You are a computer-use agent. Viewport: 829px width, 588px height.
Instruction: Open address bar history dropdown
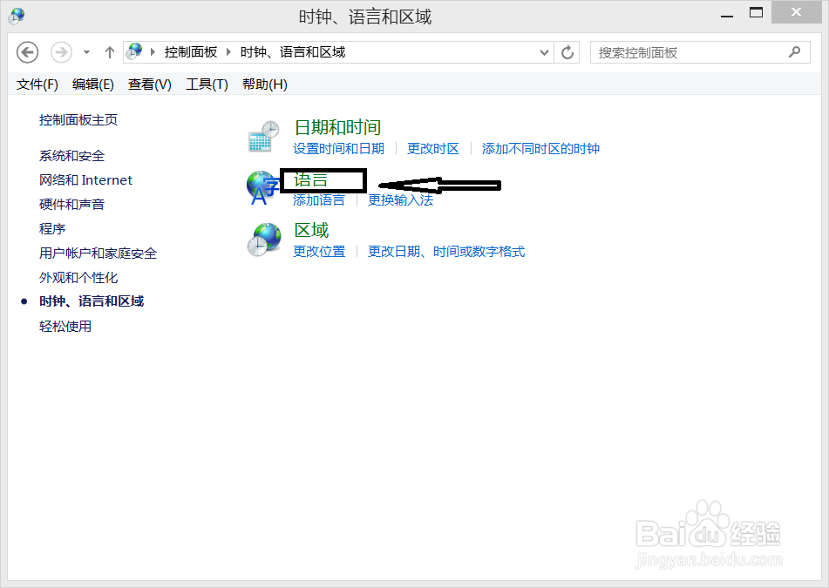coord(544,52)
